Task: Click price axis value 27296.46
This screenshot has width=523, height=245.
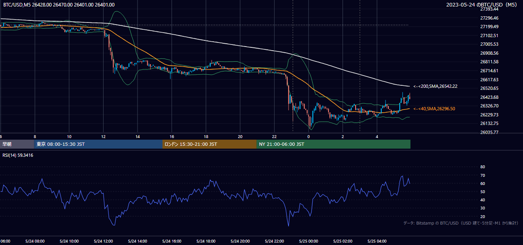Action: (489, 18)
